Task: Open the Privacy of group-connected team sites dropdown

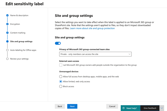Action: tap(95, 54)
